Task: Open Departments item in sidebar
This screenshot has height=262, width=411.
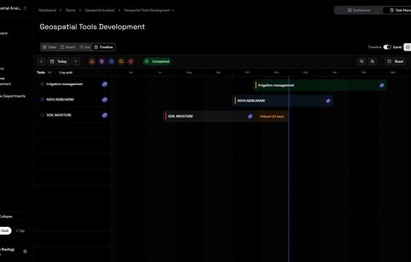Action: point(13,96)
